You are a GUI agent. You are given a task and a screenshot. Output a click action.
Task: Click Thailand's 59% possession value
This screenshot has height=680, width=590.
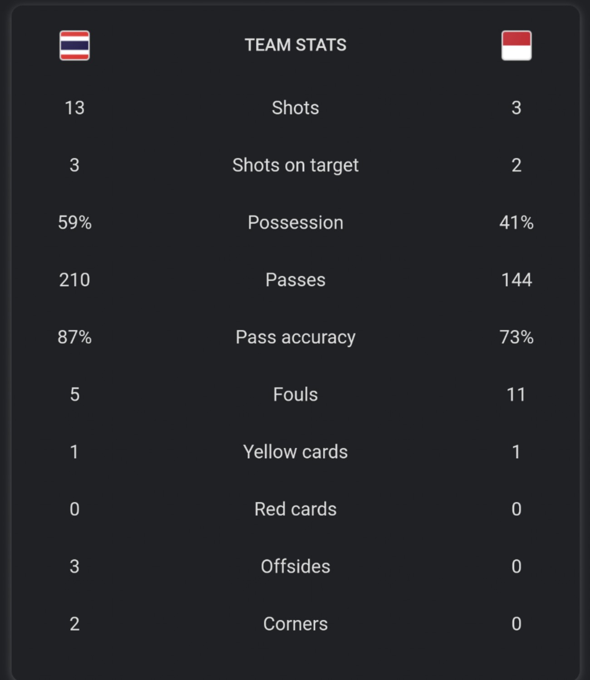coord(74,223)
